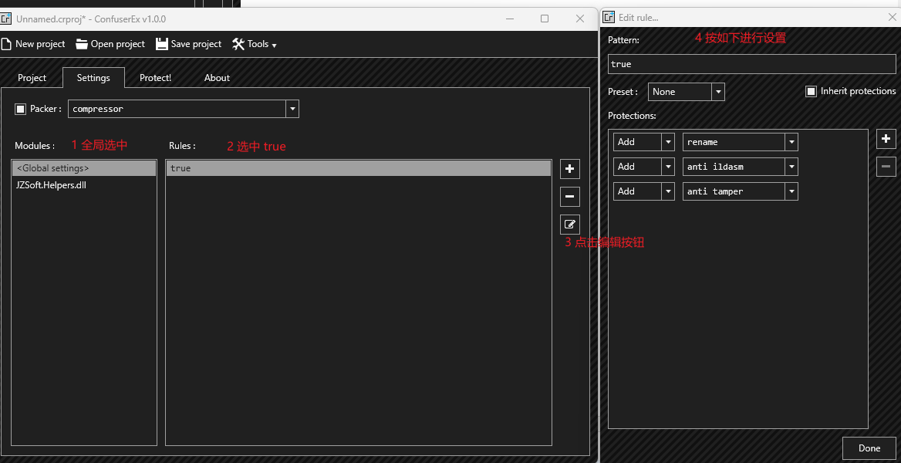The height and width of the screenshot is (463, 901).
Task: Open an existing project
Action: click(110, 44)
